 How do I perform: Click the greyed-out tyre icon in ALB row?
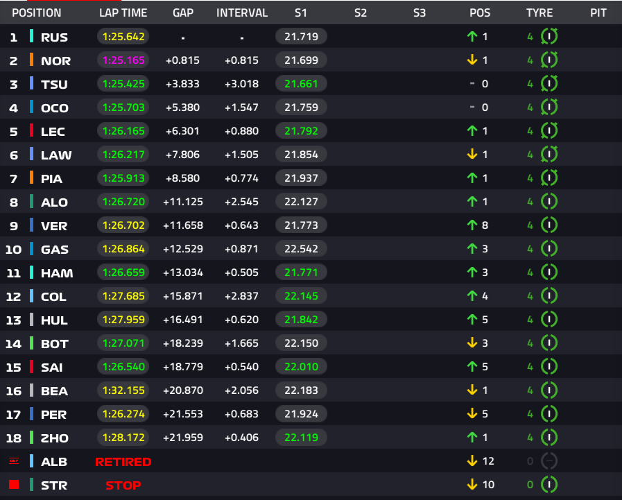click(x=549, y=461)
